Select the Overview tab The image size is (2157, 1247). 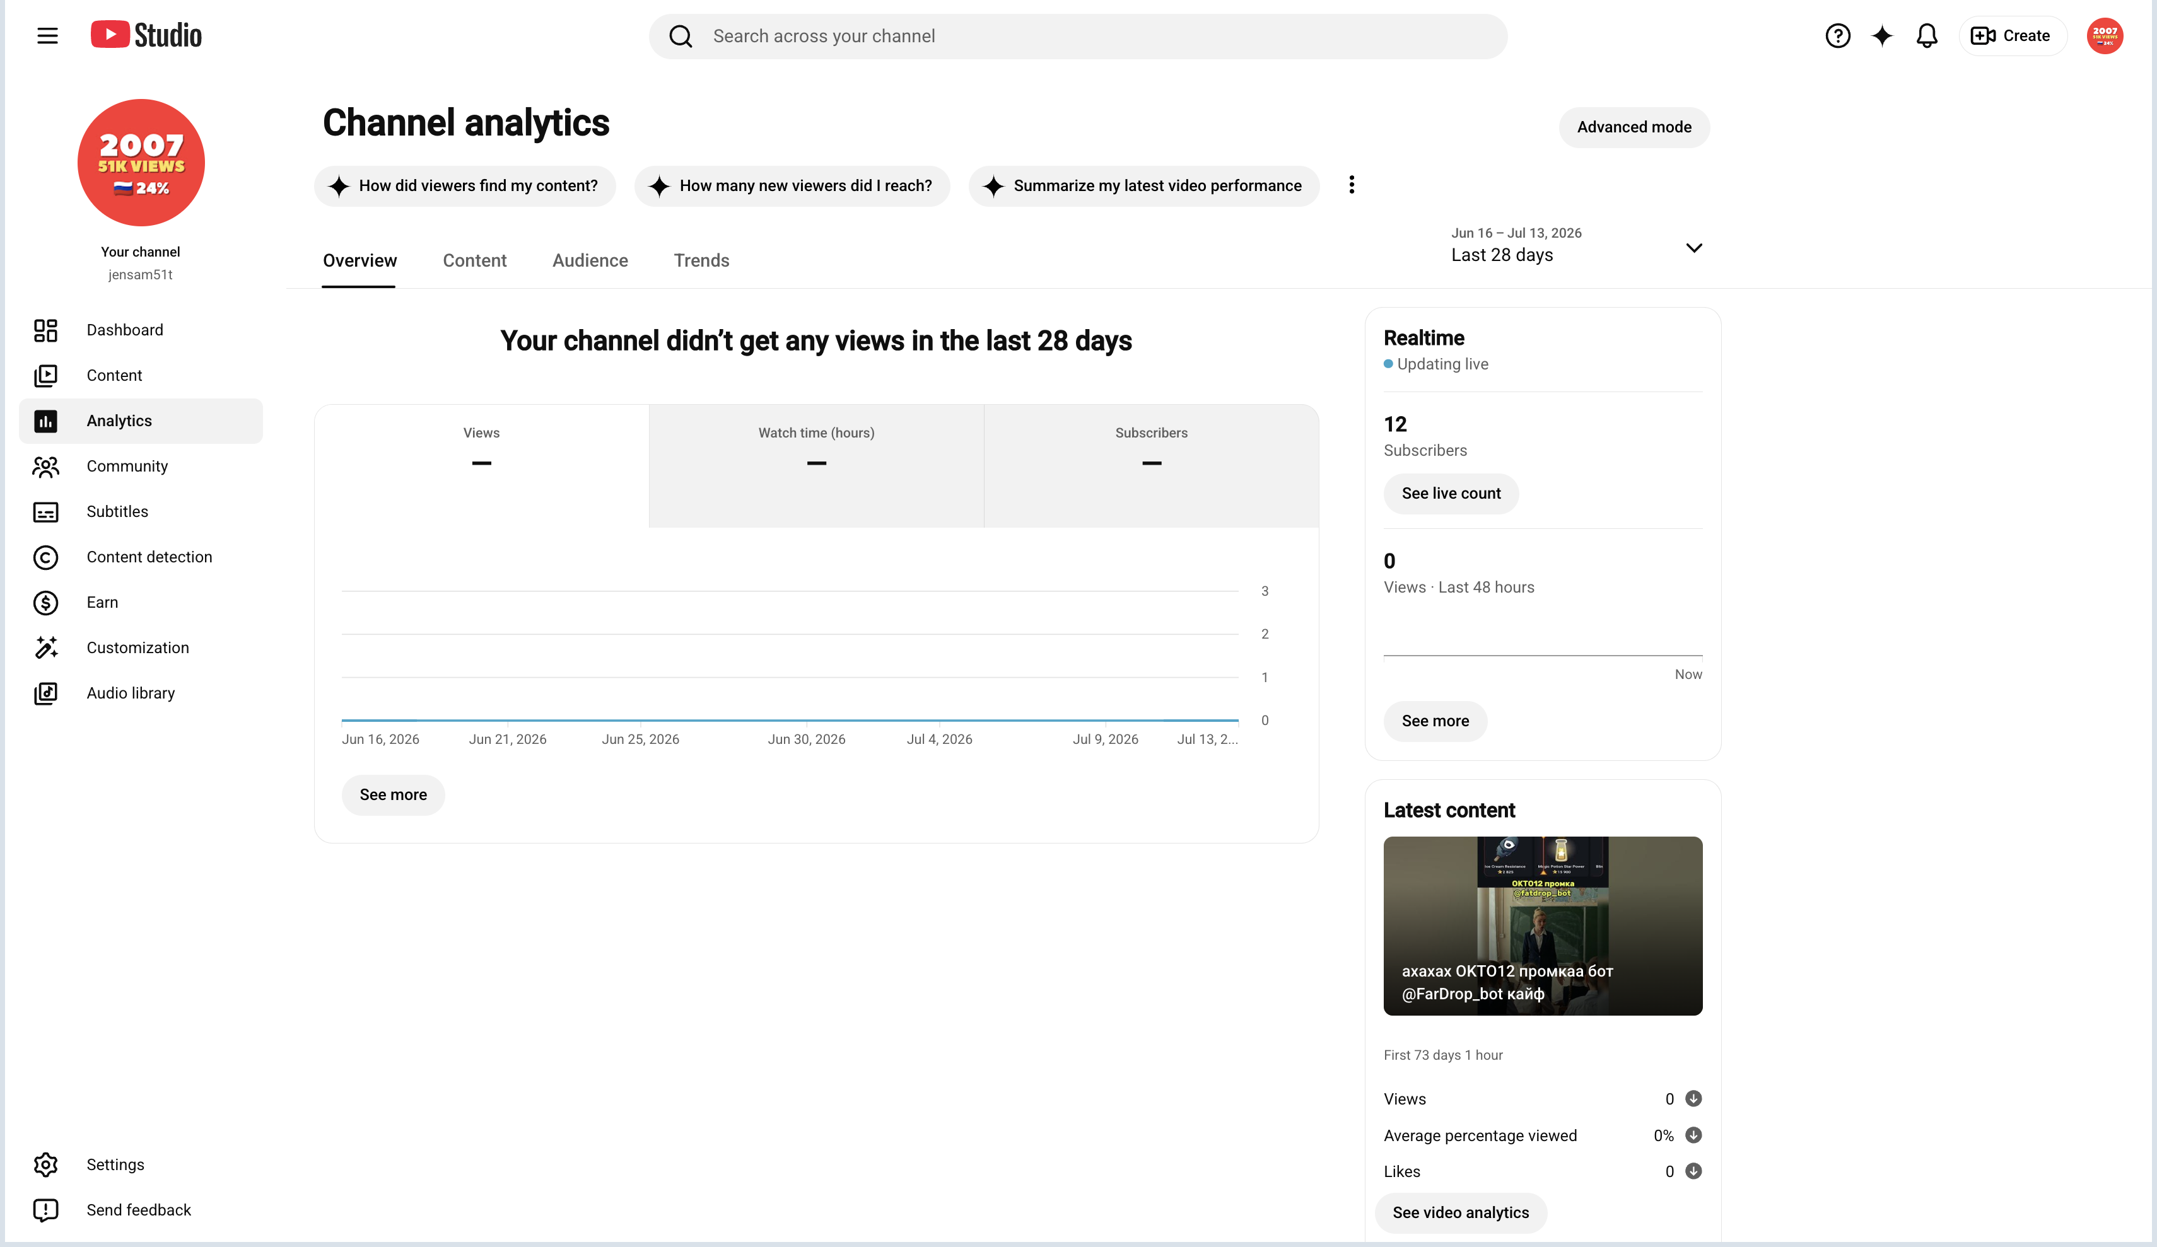click(359, 261)
